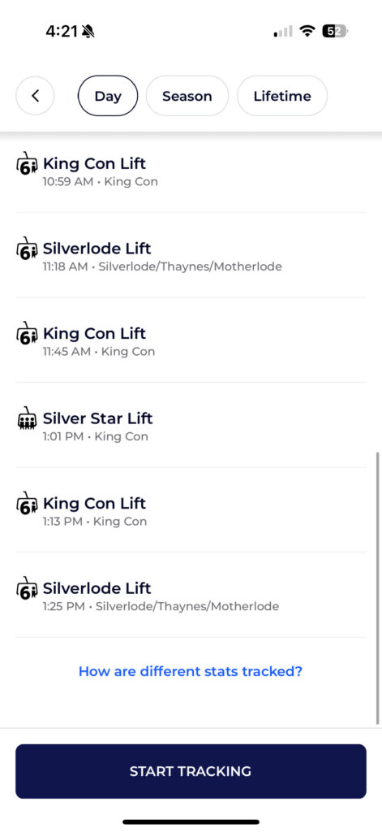
Task: Tap the home indicator bar at bottom
Action: (191, 822)
